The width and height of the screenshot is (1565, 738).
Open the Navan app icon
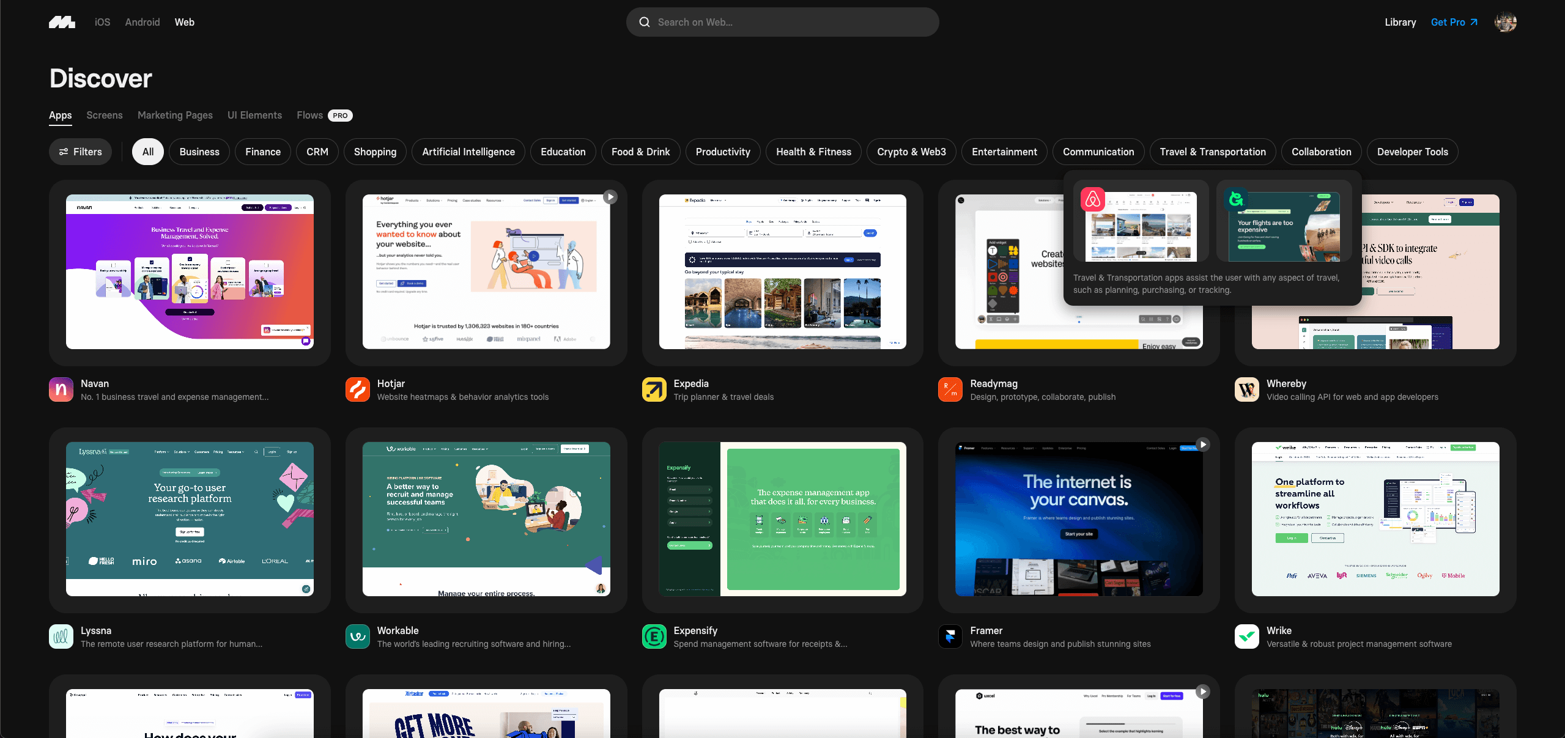(61, 389)
